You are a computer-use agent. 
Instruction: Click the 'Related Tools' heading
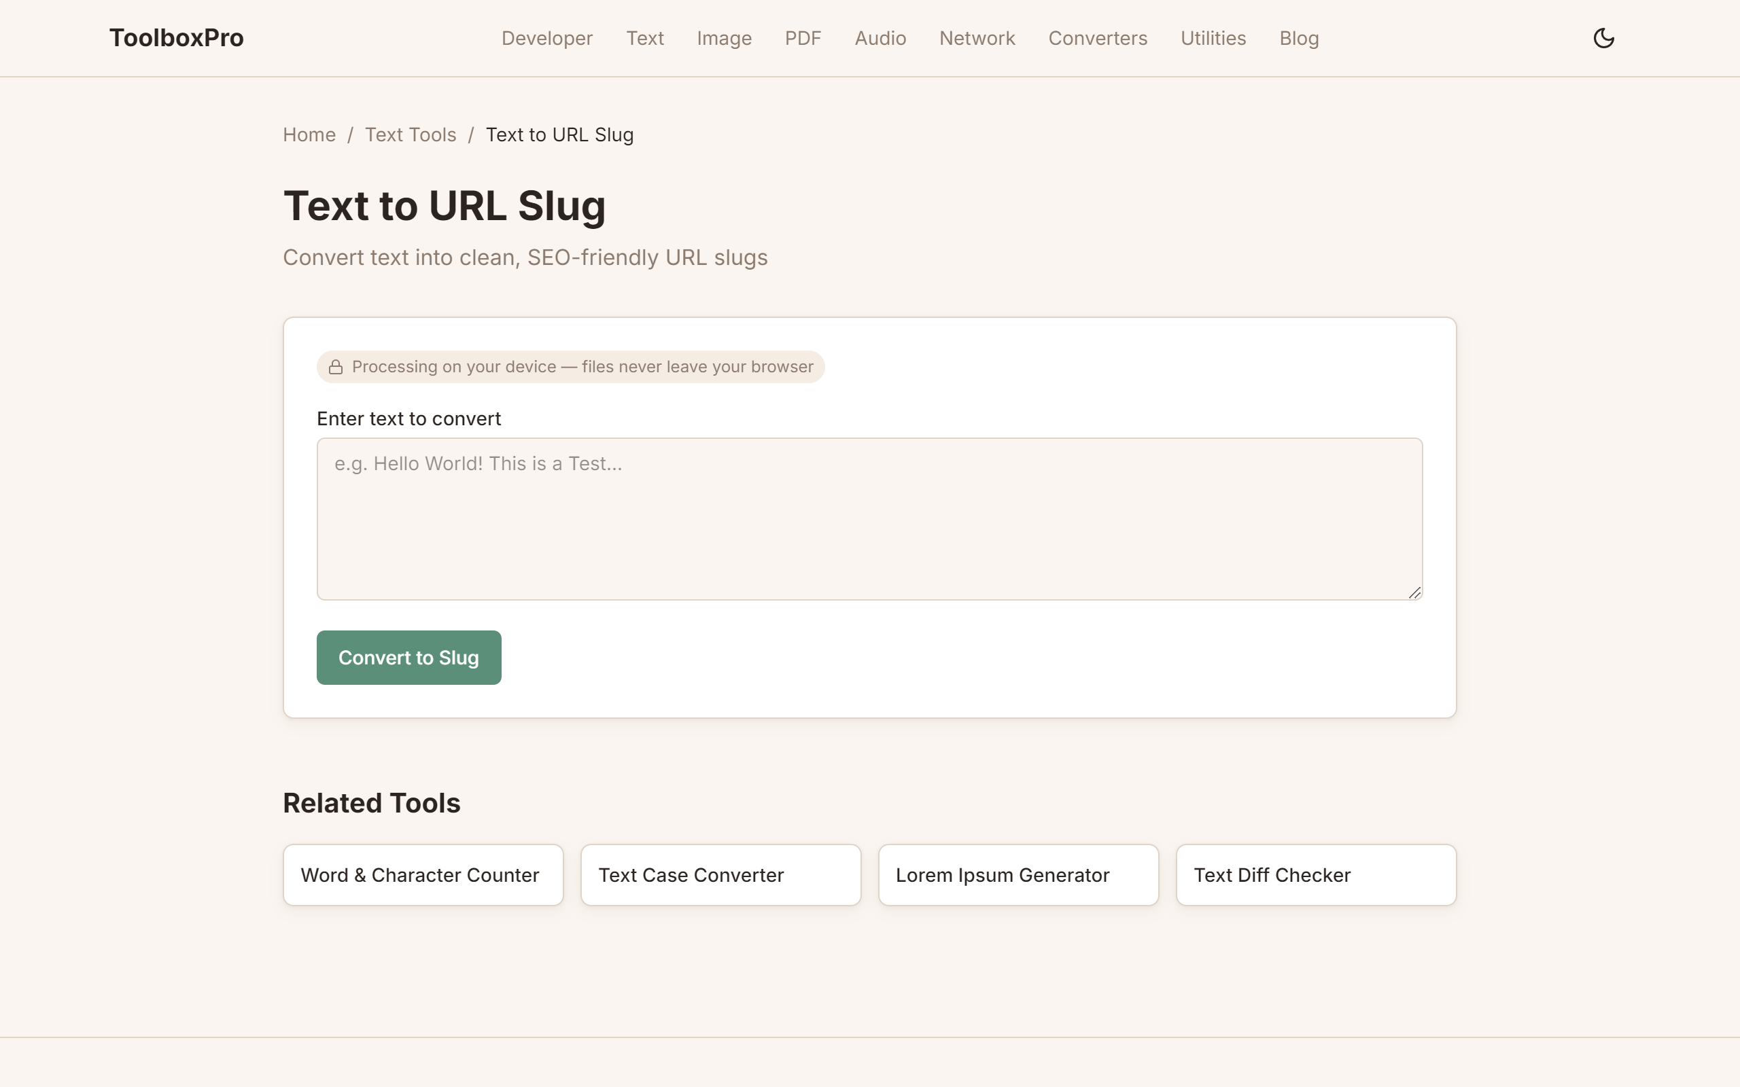371,803
